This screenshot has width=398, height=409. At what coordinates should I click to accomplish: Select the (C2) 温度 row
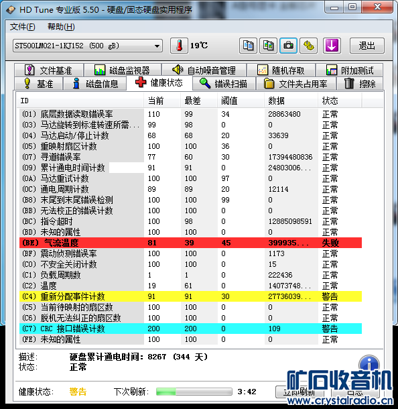click(x=190, y=286)
